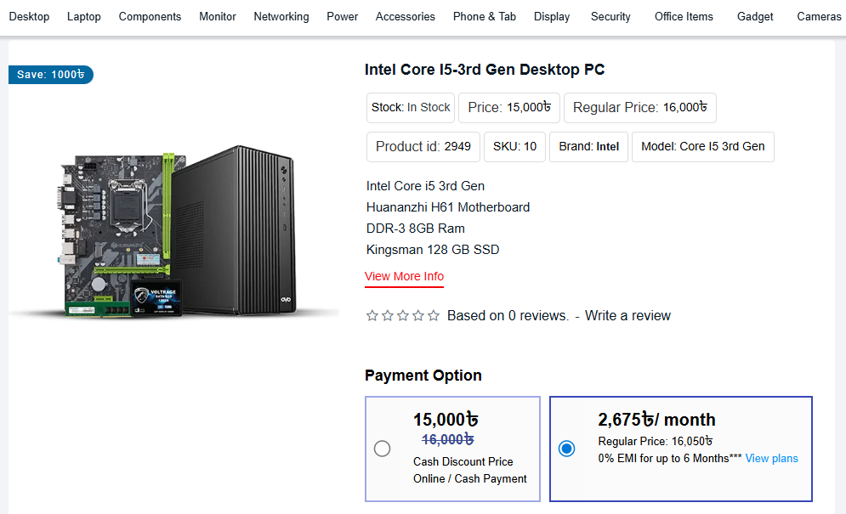This screenshot has height=514, width=846.
Task: Open the Monitor category menu
Action: pyautogui.click(x=218, y=17)
